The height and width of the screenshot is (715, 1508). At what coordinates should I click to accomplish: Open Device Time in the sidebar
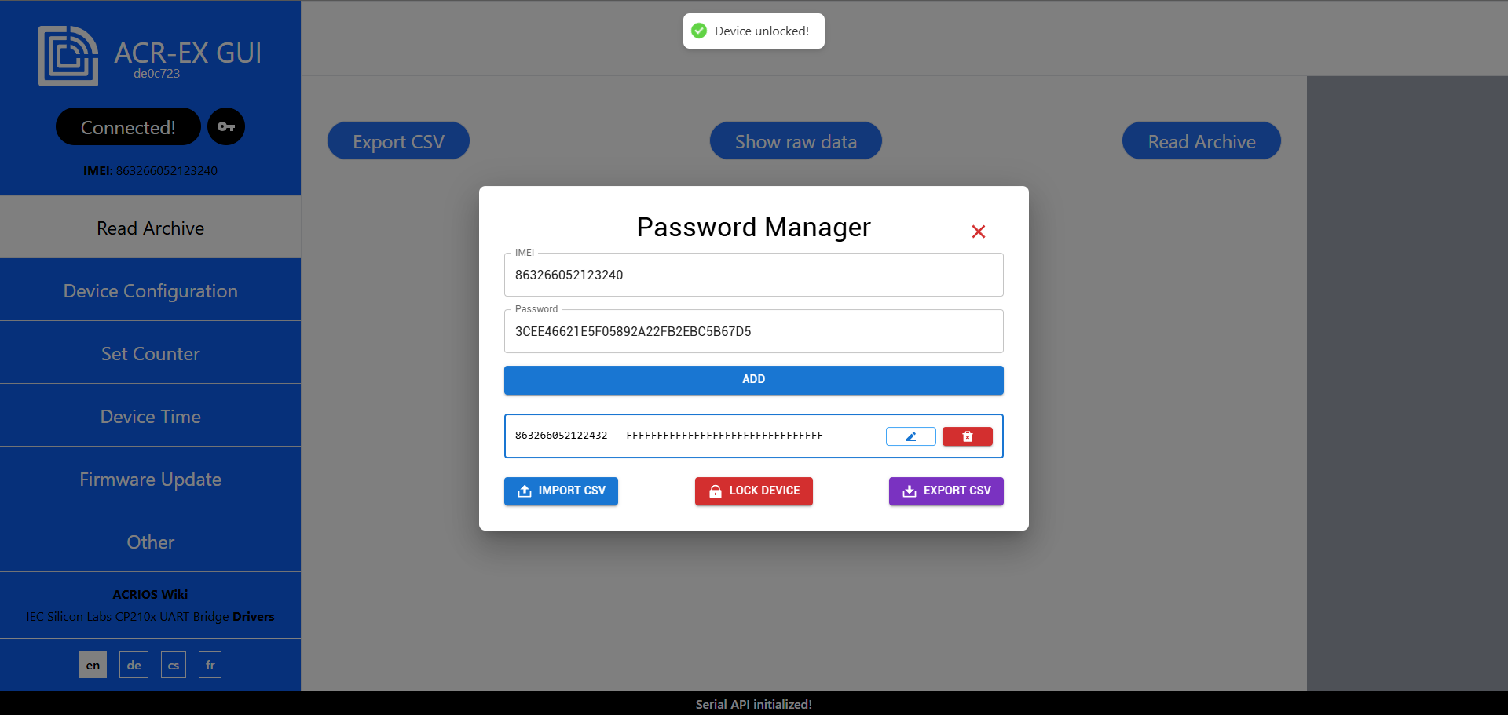[150, 416]
